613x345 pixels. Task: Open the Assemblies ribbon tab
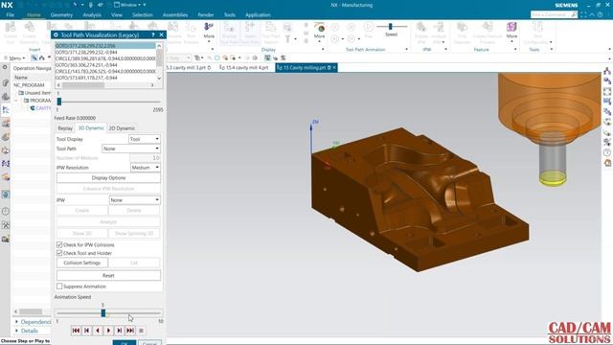[175, 15]
